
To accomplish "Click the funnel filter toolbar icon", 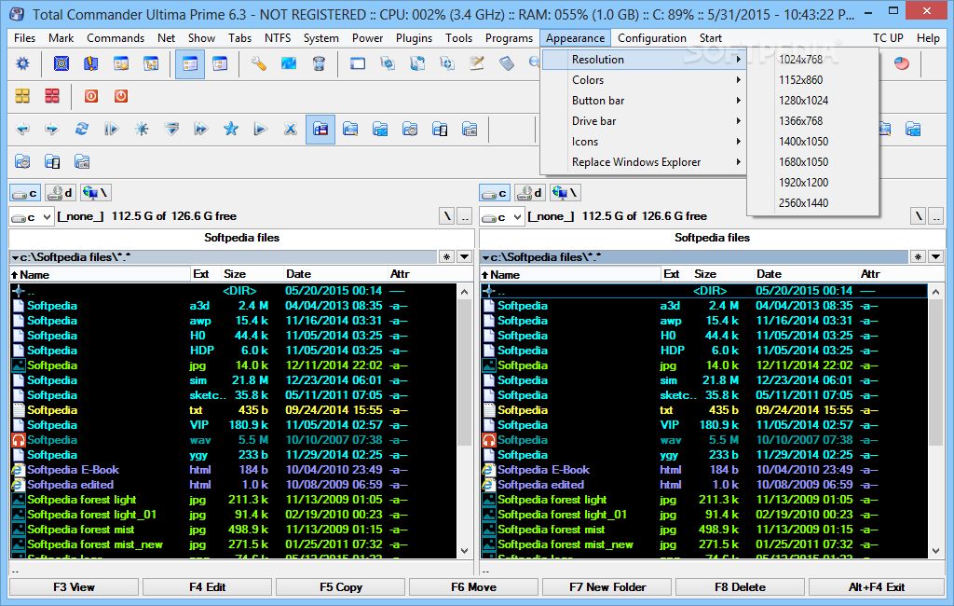I will [171, 129].
